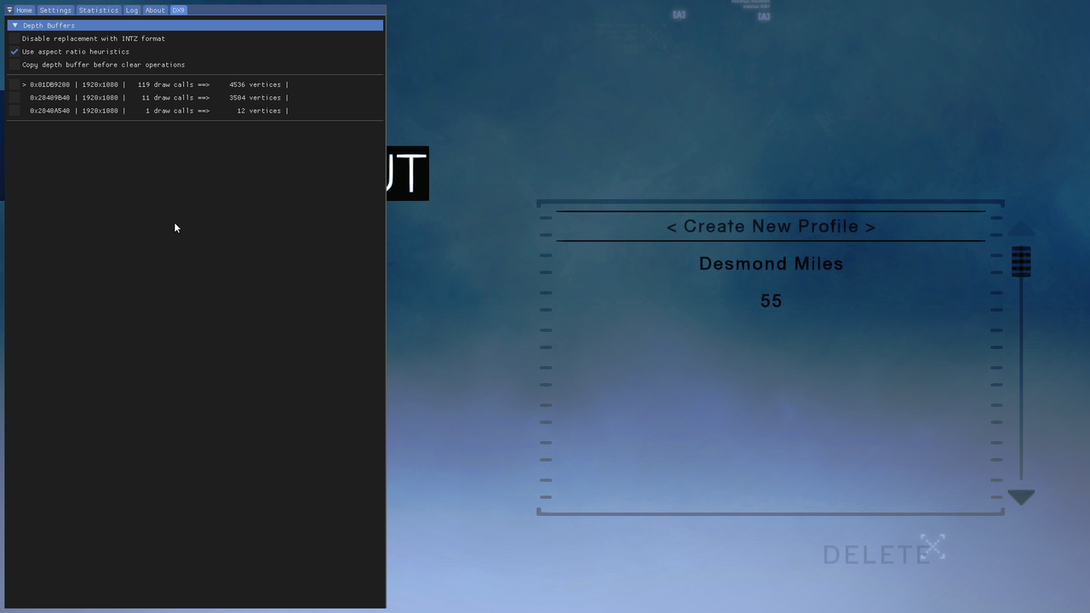The width and height of the screenshot is (1090, 613).
Task: Click the profile list scrollbar handle
Action: 1021,261
